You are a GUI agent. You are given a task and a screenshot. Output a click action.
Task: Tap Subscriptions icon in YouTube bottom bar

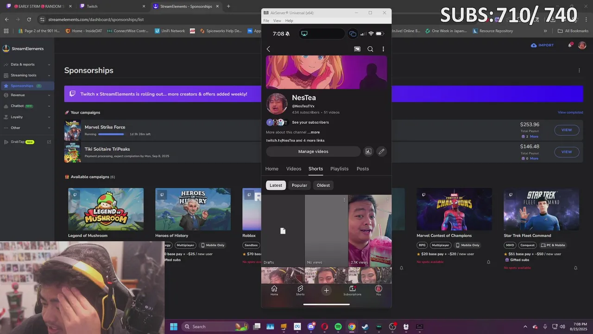coord(352,290)
